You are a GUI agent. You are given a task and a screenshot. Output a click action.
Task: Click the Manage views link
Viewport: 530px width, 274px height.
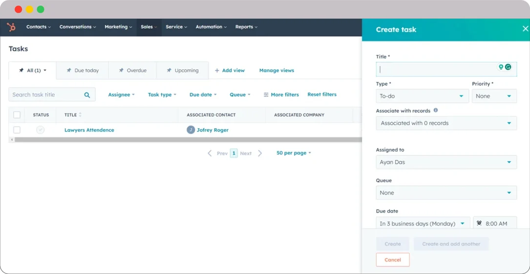(276, 71)
